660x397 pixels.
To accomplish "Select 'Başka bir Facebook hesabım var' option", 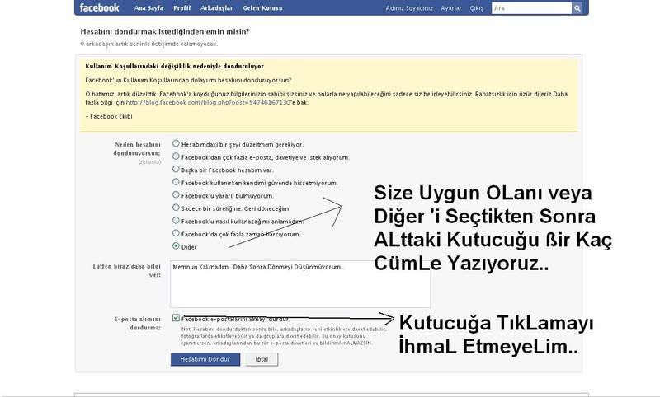I will (x=176, y=170).
